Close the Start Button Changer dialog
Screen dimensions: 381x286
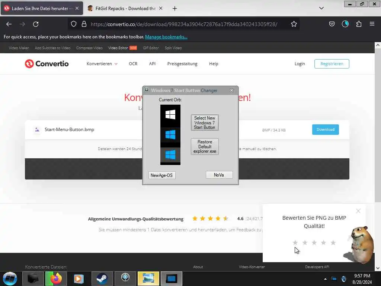pos(231,90)
